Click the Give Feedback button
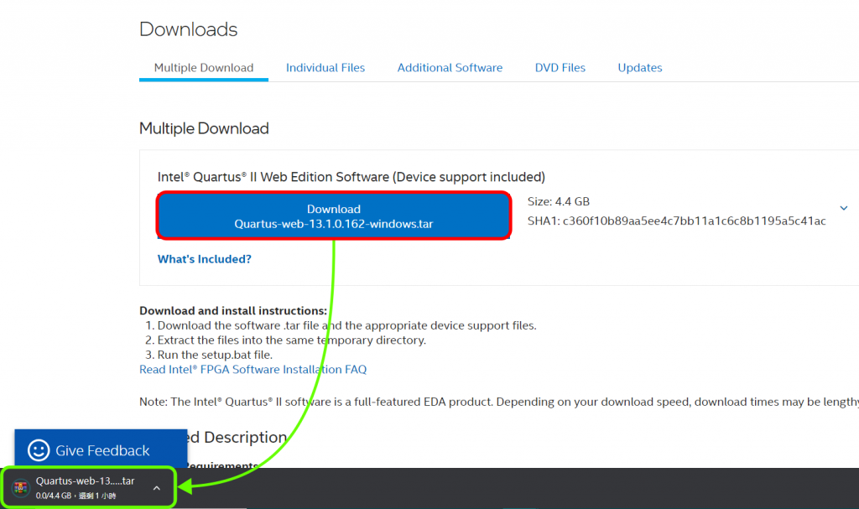This screenshot has width=859, height=509. click(x=101, y=449)
